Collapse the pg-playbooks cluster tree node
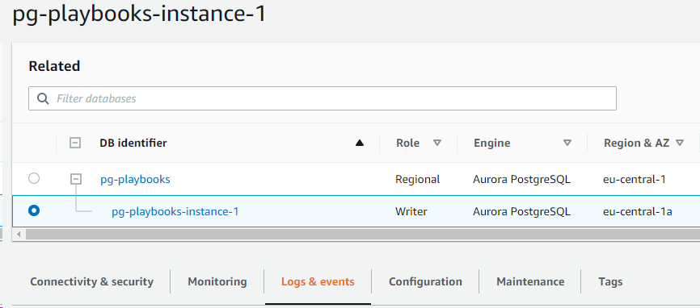 click(x=76, y=179)
